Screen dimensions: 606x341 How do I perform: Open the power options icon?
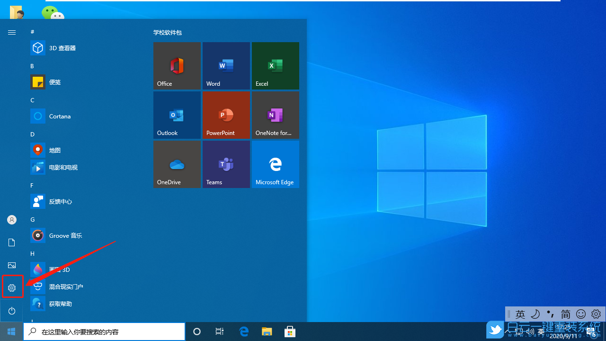pyautogui.click(x=12, y=311)
